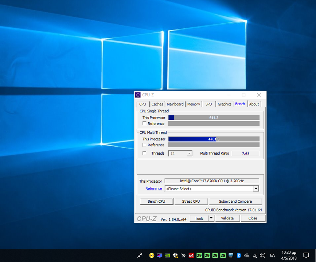Click the Stress CPU button
Screen dimensions: 316x262
191,201
